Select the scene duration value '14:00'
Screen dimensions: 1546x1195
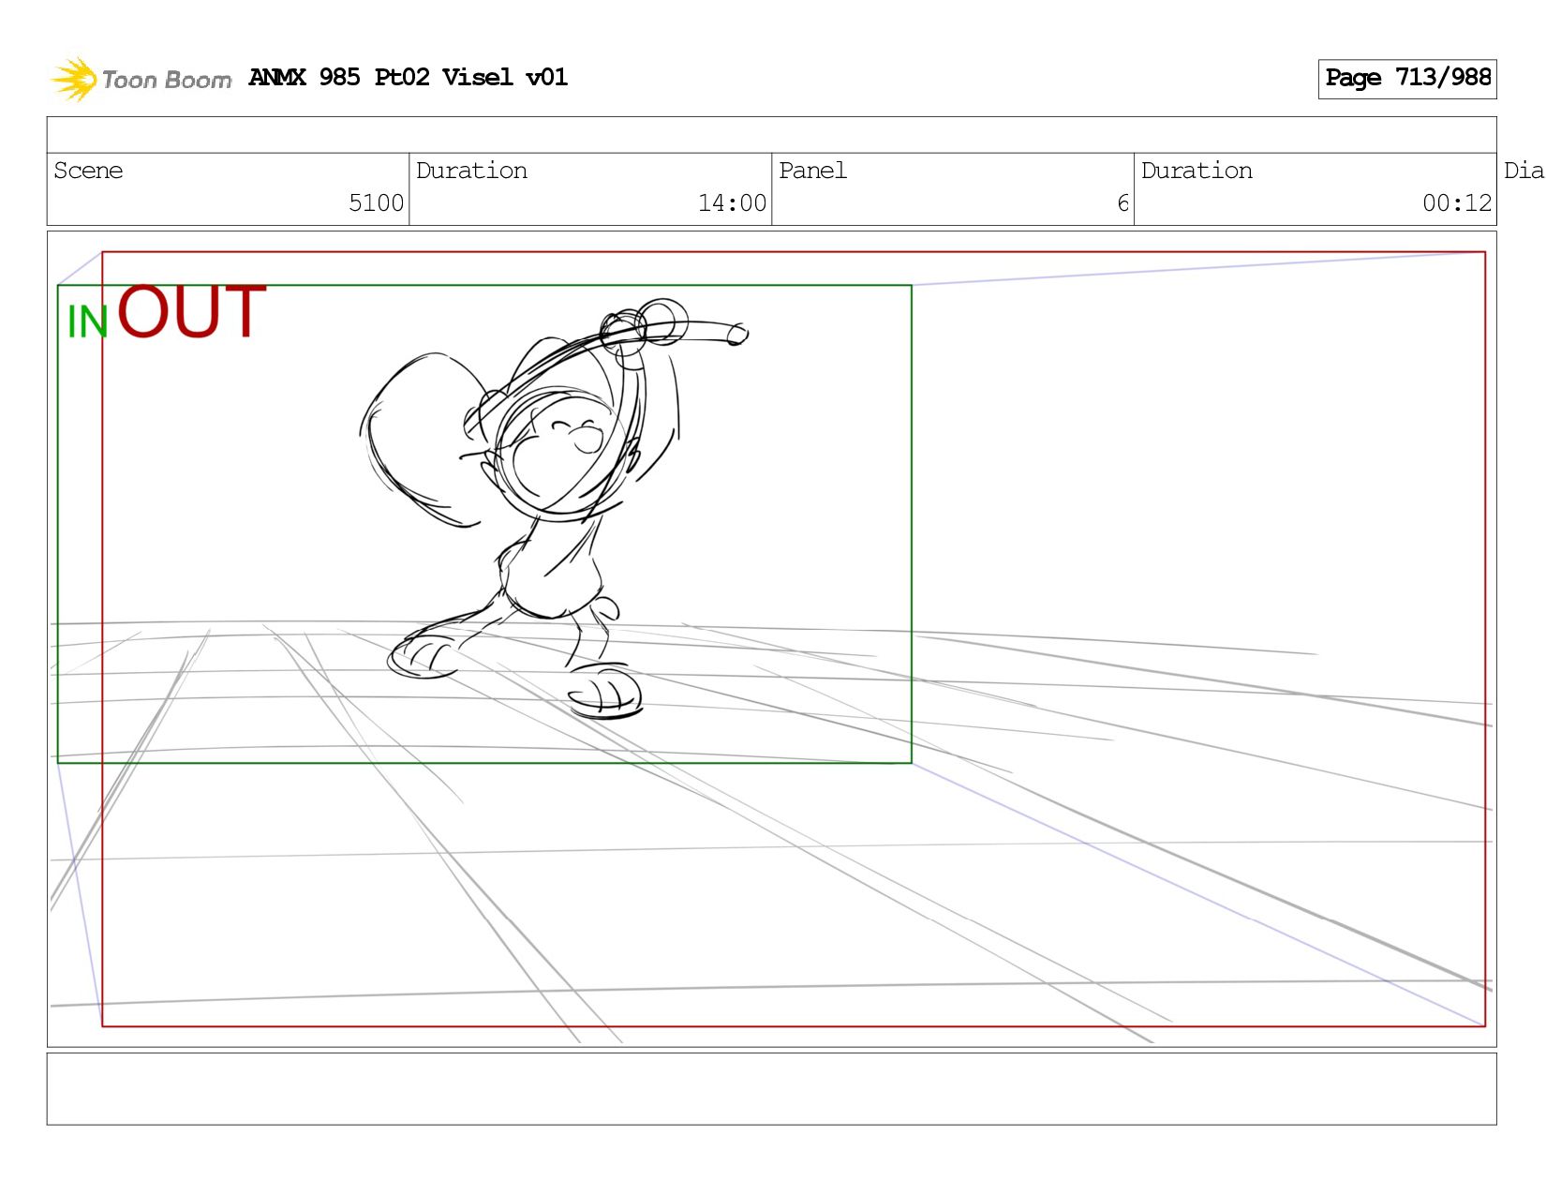pyautogui.click(x=732, y=203)
